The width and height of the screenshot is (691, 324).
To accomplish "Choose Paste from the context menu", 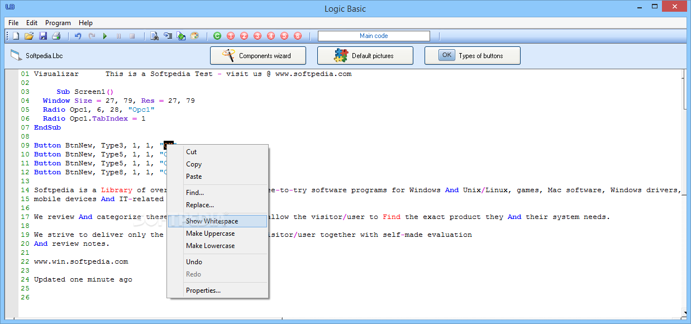I will click(x=218, y=177).
